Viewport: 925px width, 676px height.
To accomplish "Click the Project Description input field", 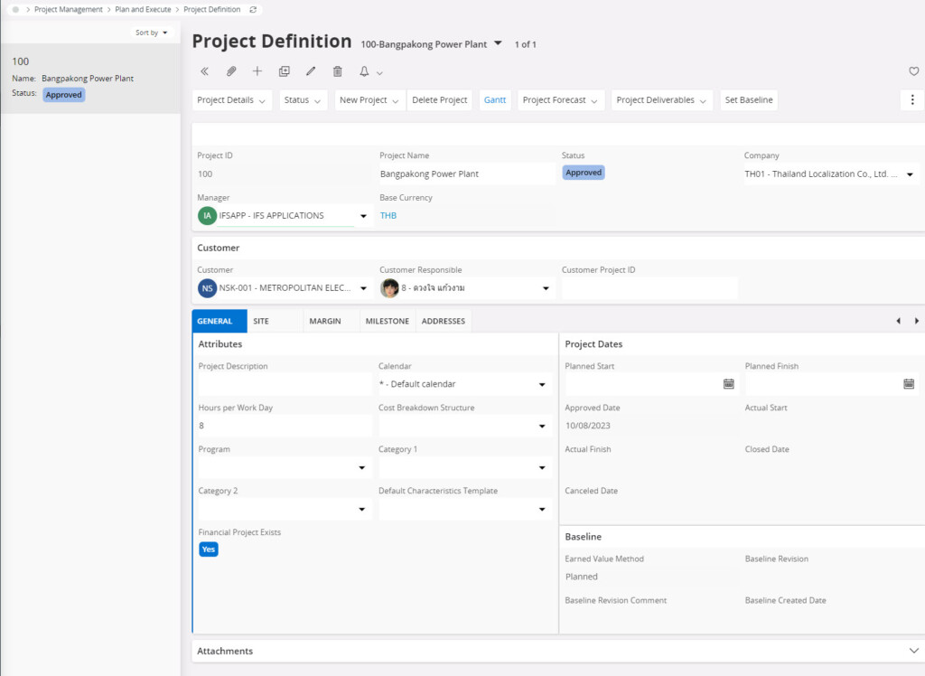I will [x=284, y=384].
